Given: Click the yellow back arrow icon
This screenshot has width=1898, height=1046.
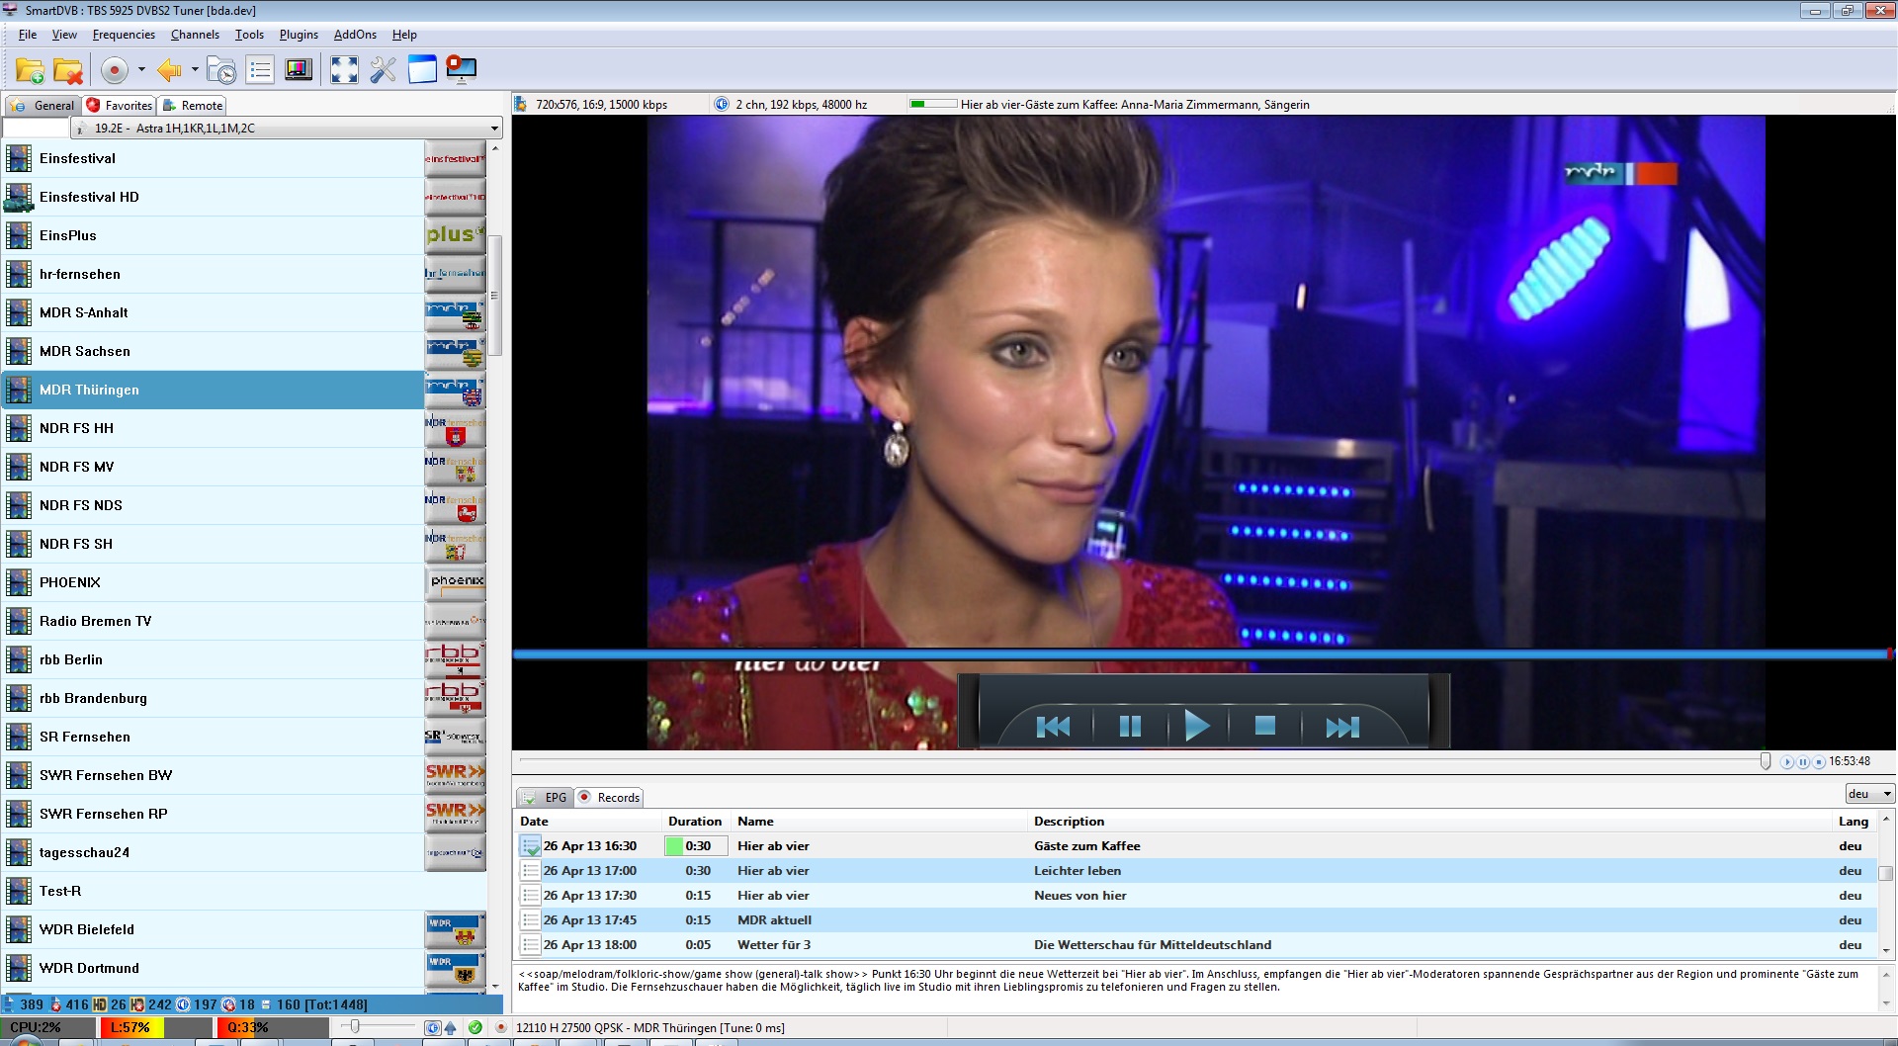Looking at the screenshot, I should [x=170, y=70].
